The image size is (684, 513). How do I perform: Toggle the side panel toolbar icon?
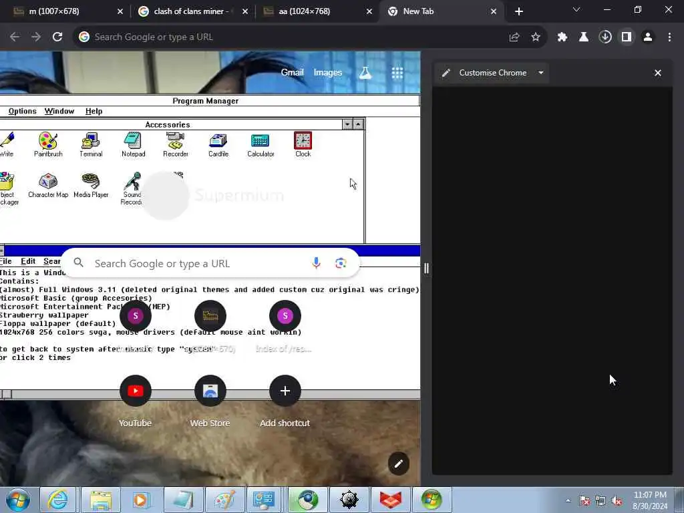627,37
